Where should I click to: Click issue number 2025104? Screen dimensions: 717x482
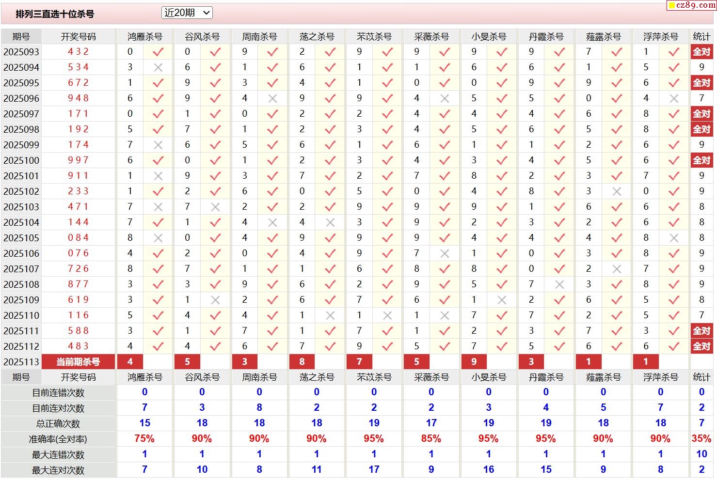click(21, 222)
